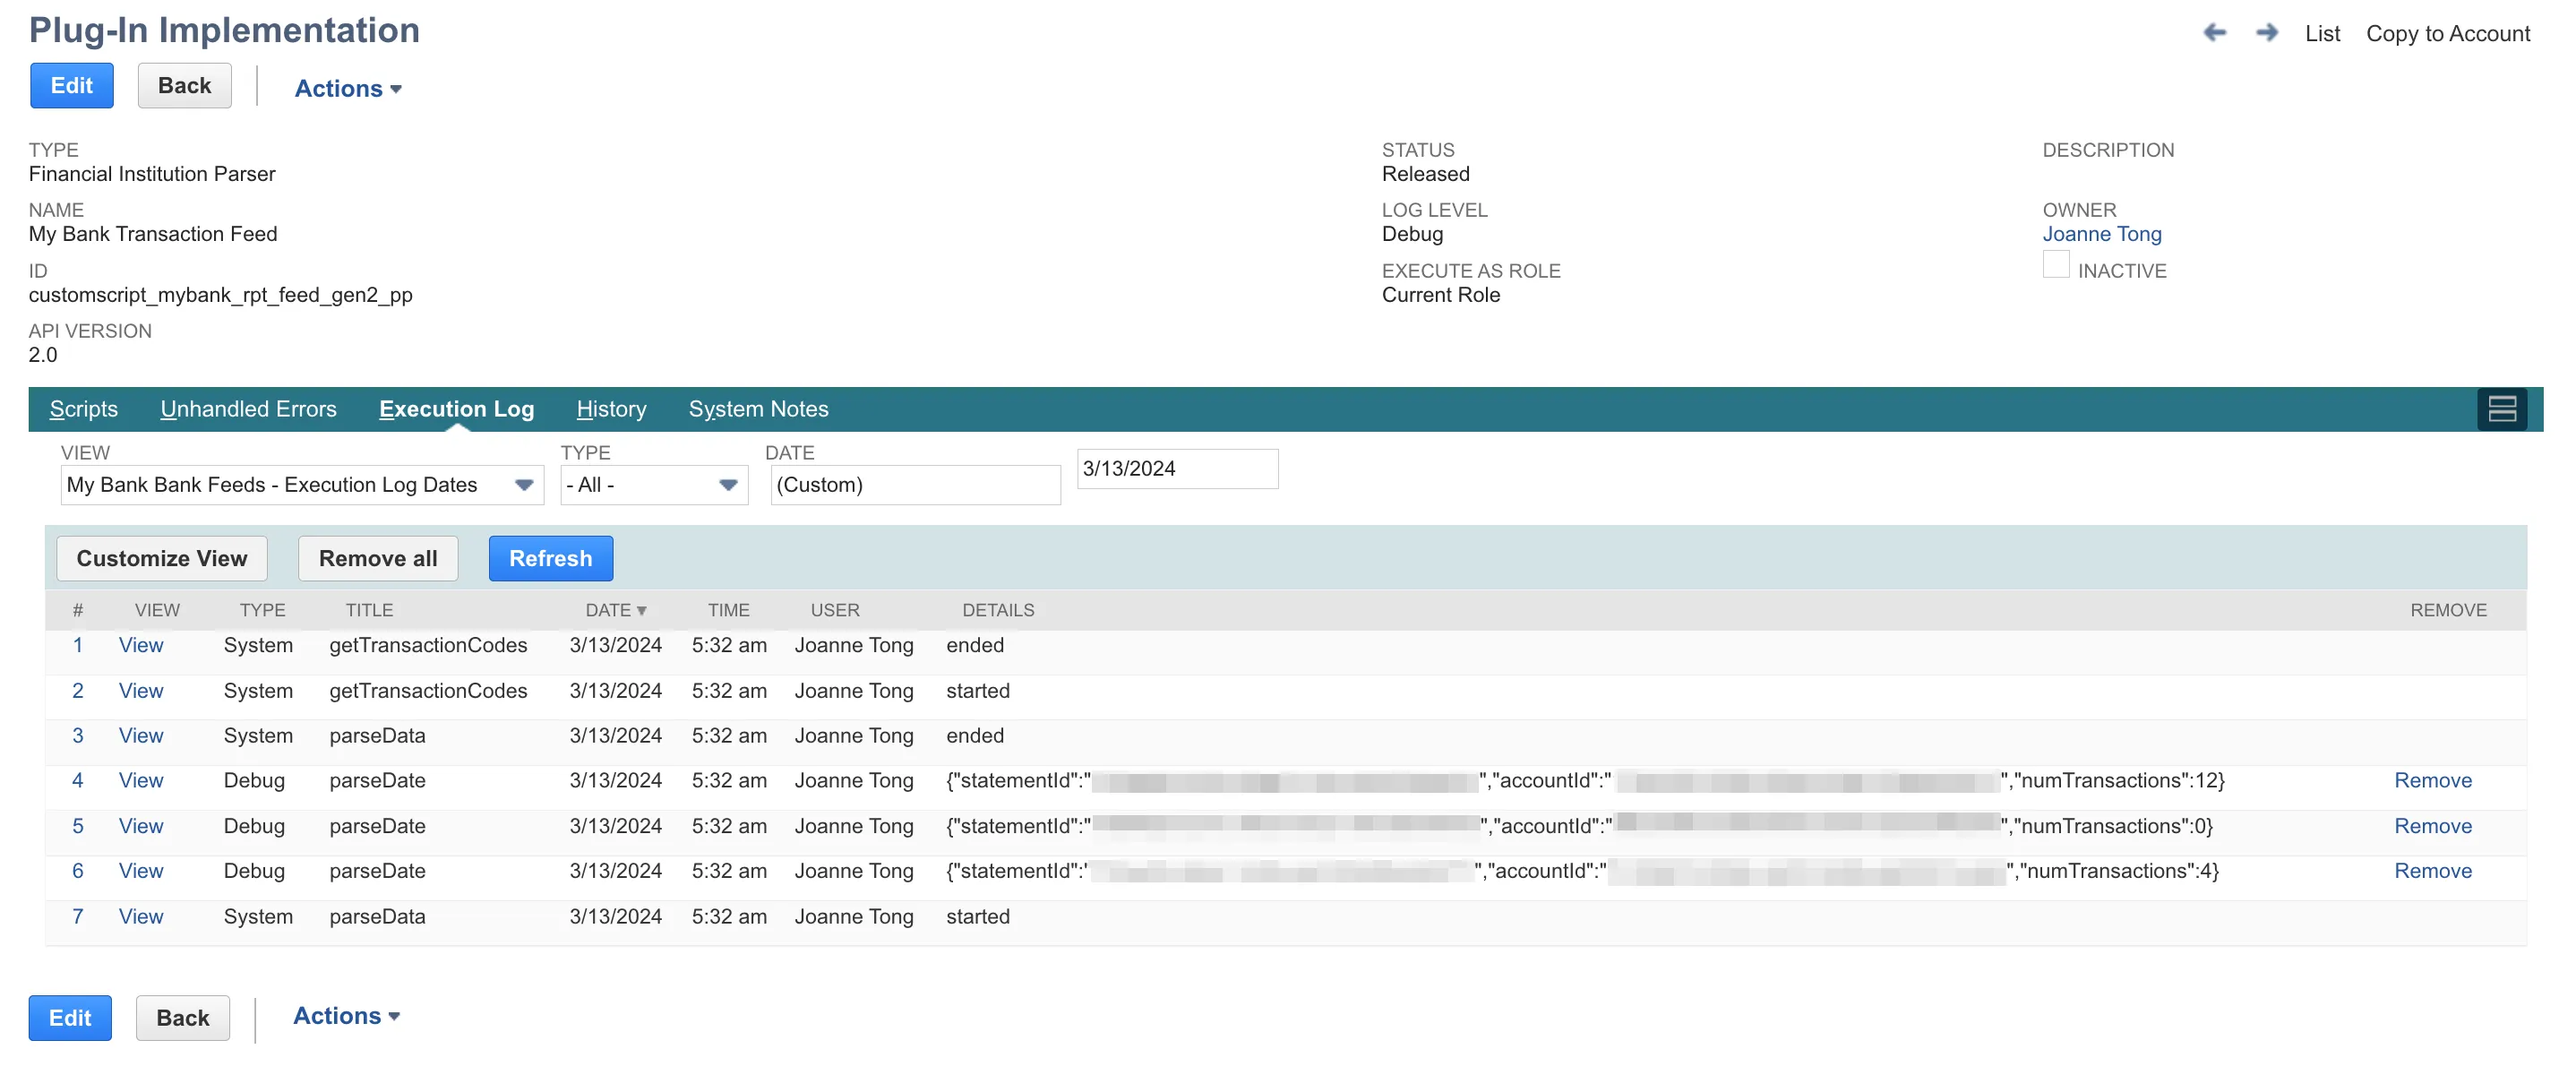
Task: Tick the Inactive checkbox
Action: click(x=2055, y=265)
